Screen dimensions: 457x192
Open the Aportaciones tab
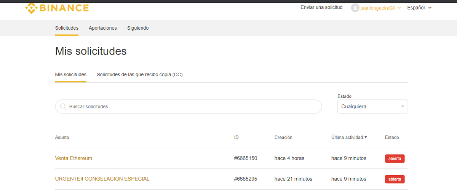pos(103,28)
